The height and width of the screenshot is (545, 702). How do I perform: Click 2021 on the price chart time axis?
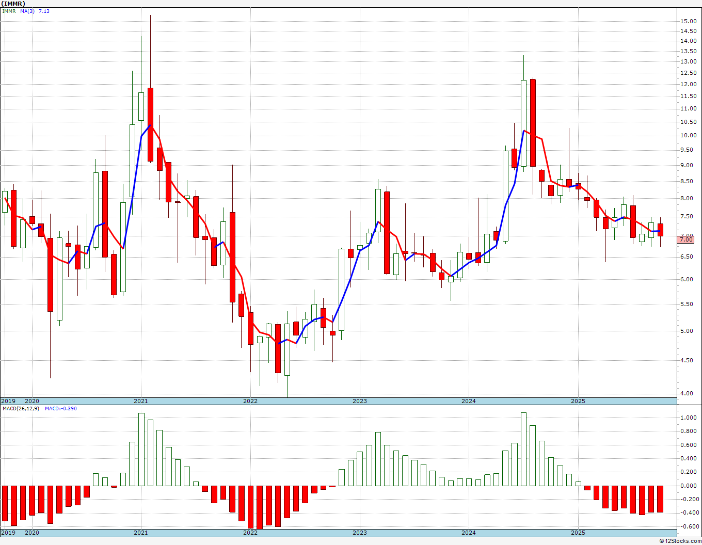141,401
